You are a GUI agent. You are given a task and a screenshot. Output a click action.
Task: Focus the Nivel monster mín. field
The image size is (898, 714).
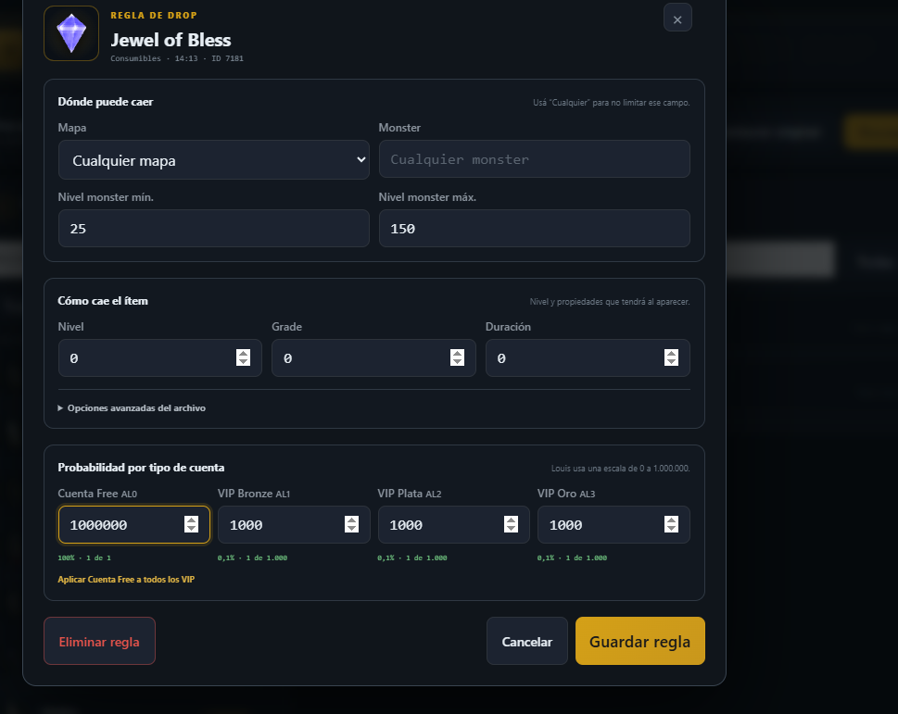pyautogui.click(x=214, y=228)
